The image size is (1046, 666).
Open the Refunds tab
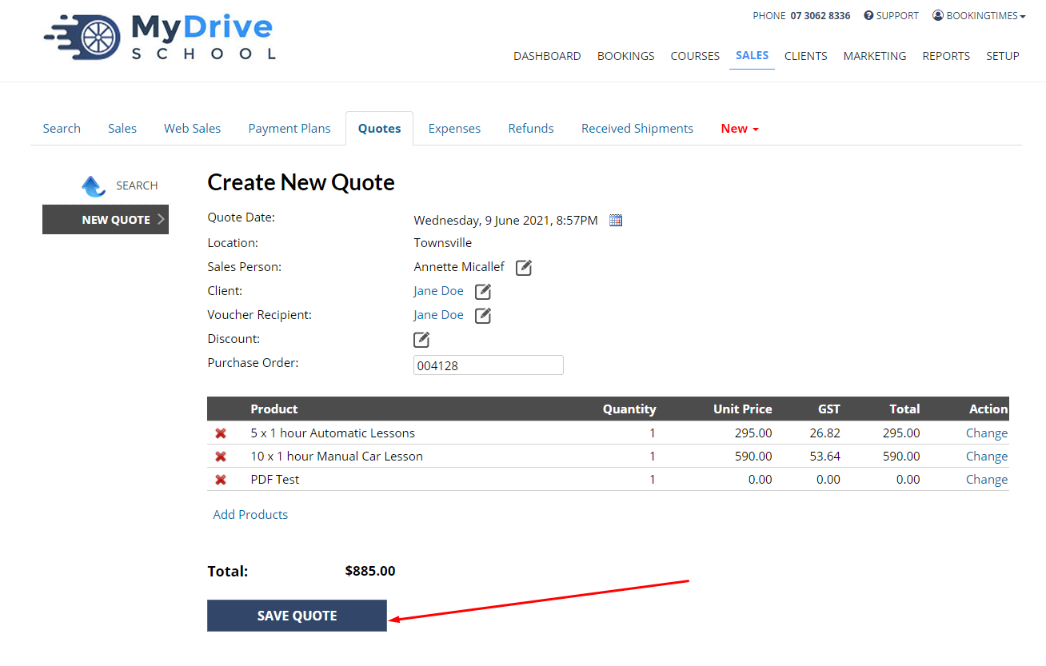(x=531, y=129)
